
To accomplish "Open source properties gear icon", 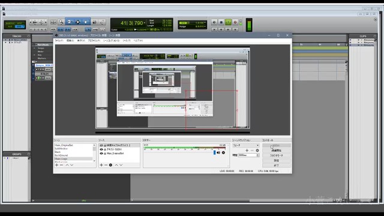I will click(110, 165).
